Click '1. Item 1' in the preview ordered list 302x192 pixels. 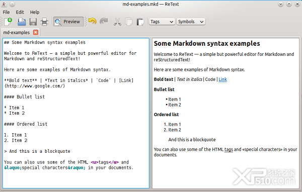tap(172, 124)
